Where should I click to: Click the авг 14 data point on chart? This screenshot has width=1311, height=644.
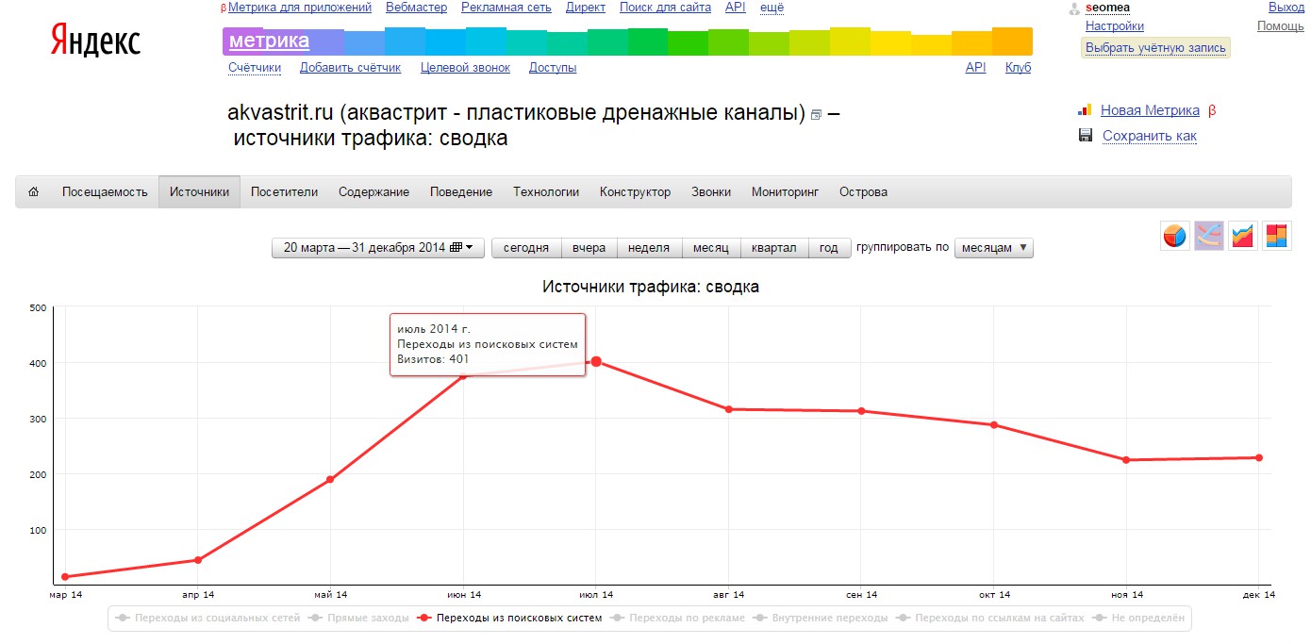pyautogui.click(x=729, y=409)
